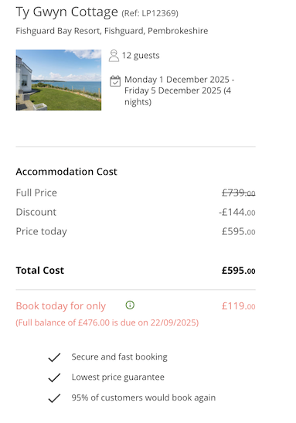Click the checkmark beside 95% of customers
Viewport: 296px width, 423px height.
pyautogui.click(x=54, y=398)
